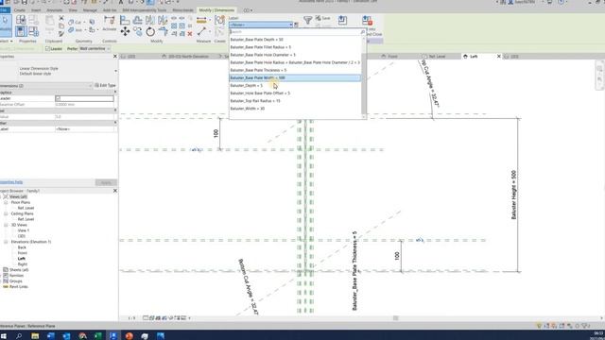Open View 1 under 3D Views
The height and width of the screenshot is (340, 605).
click(x=23, y=230)
